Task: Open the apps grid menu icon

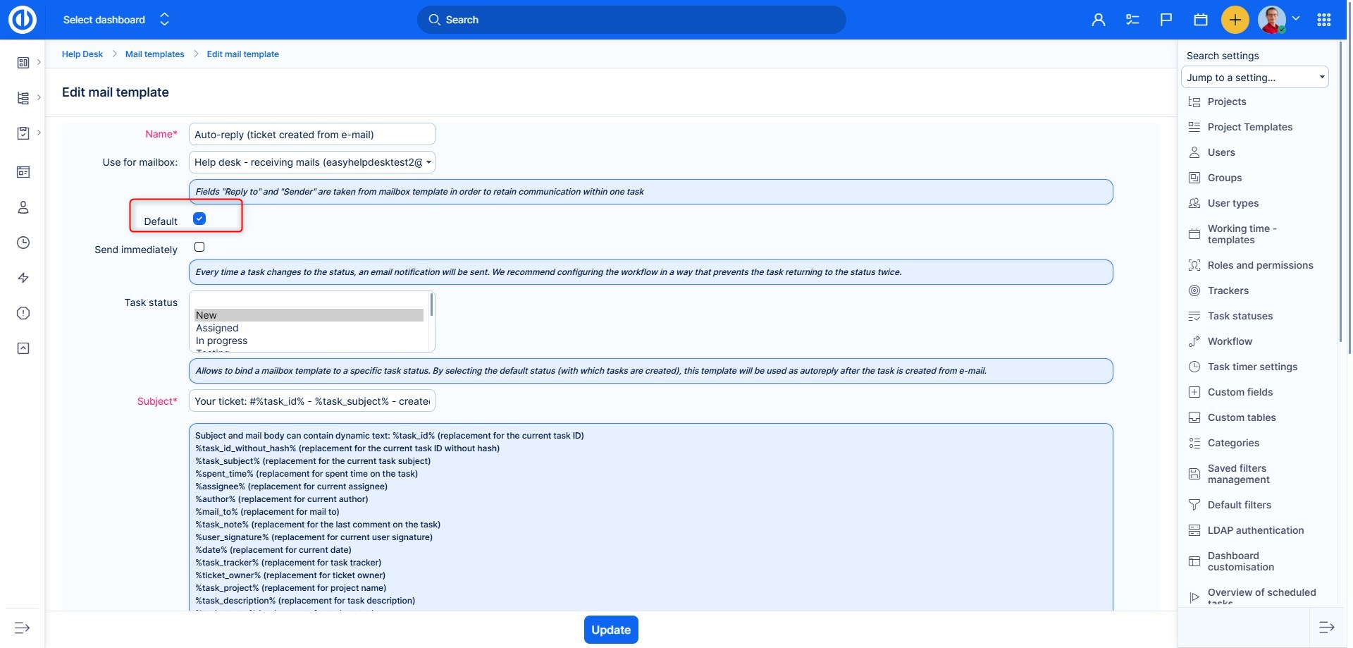Action: coord(1323,20)
